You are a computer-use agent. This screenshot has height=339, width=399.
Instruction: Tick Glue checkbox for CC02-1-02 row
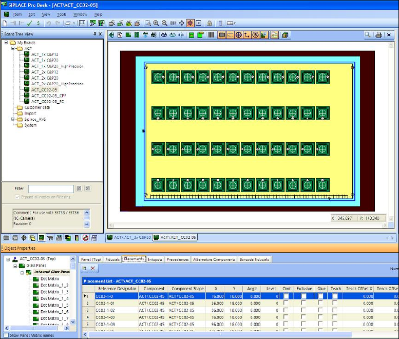tap(320, 310)
